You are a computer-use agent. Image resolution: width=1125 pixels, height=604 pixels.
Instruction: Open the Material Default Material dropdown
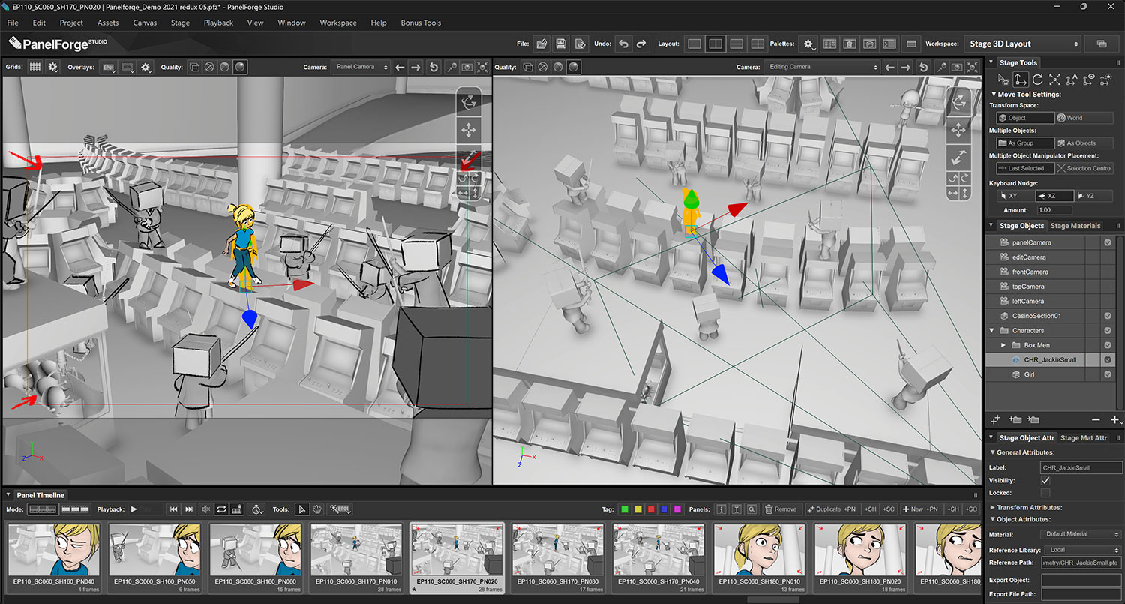tap(1081, 534)
